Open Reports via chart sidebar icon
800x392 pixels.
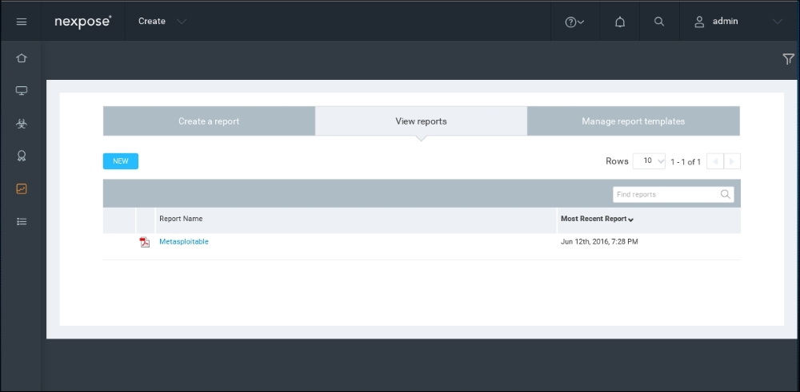[x=22, y=189]
